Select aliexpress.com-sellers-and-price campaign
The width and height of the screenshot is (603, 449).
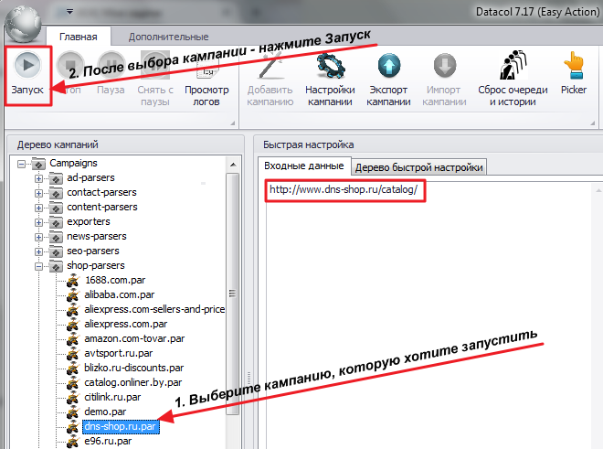tap(154, 309)
